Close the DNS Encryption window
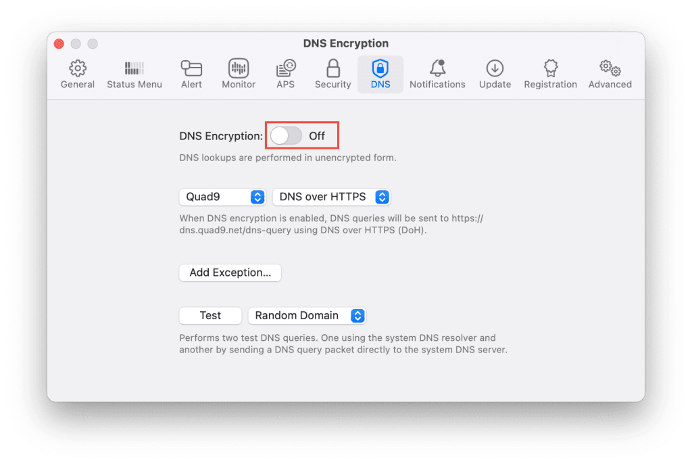 click(x=59, y=44)
